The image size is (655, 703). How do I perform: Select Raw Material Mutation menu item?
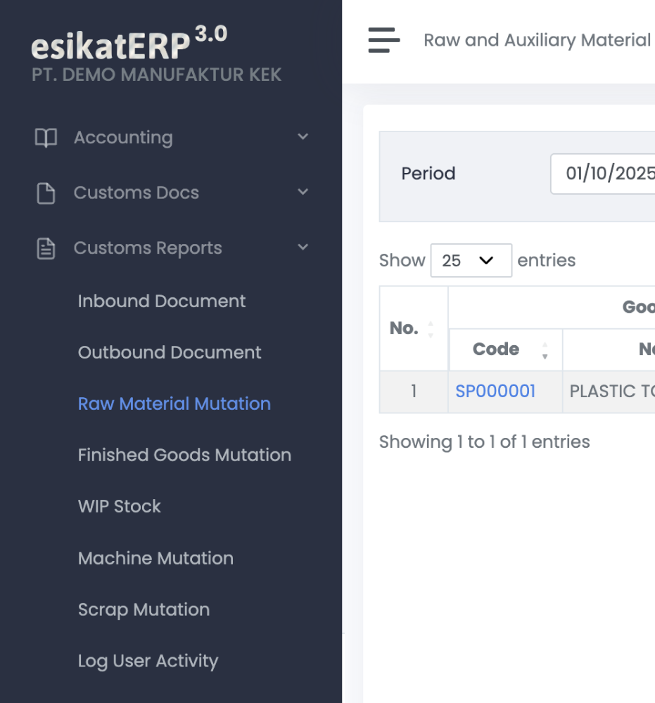(174, 404)
